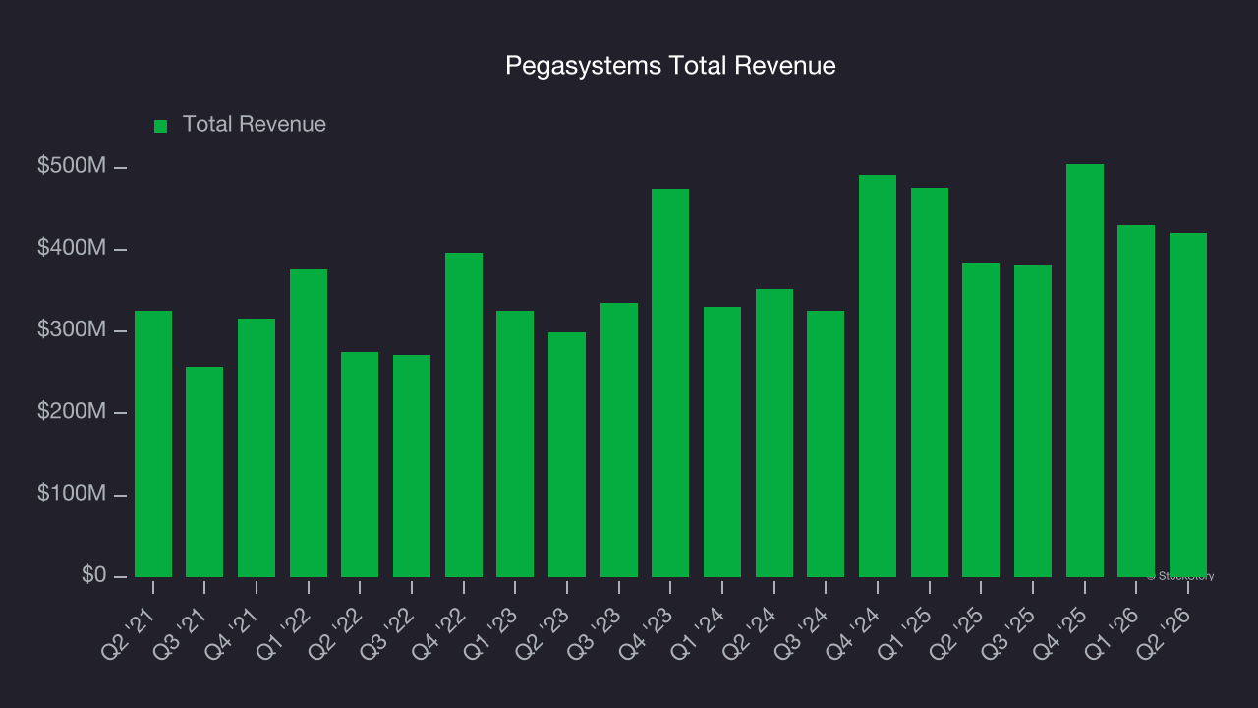Select the Q1 '23 revenue bar
Viewport: 1258px width, 708px height.
pyautogui.click(x=515, y=443)
